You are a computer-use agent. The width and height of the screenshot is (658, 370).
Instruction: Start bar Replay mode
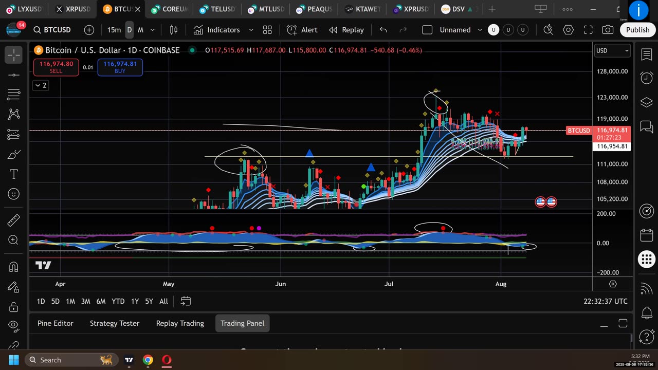click(x=346, y=30)
